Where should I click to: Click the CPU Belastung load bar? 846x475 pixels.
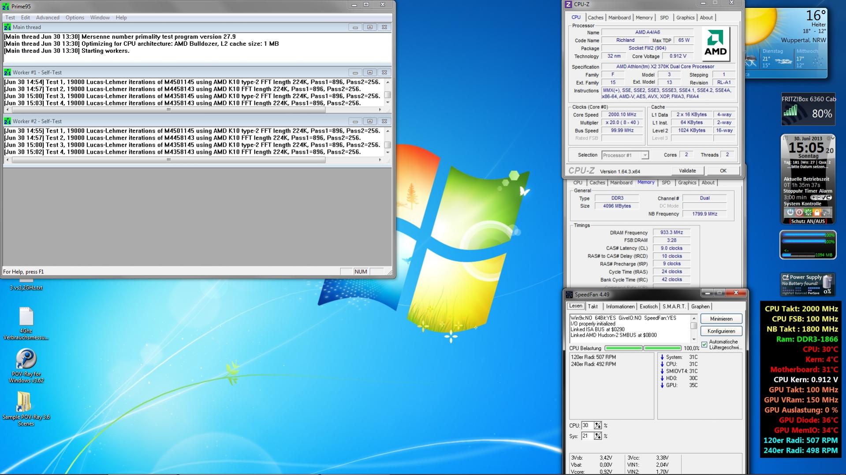(x=642, y=349)
